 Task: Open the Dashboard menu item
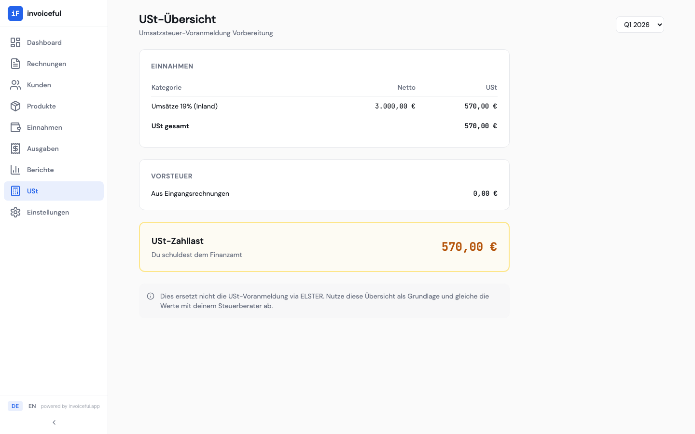click(x=54, y=42)
